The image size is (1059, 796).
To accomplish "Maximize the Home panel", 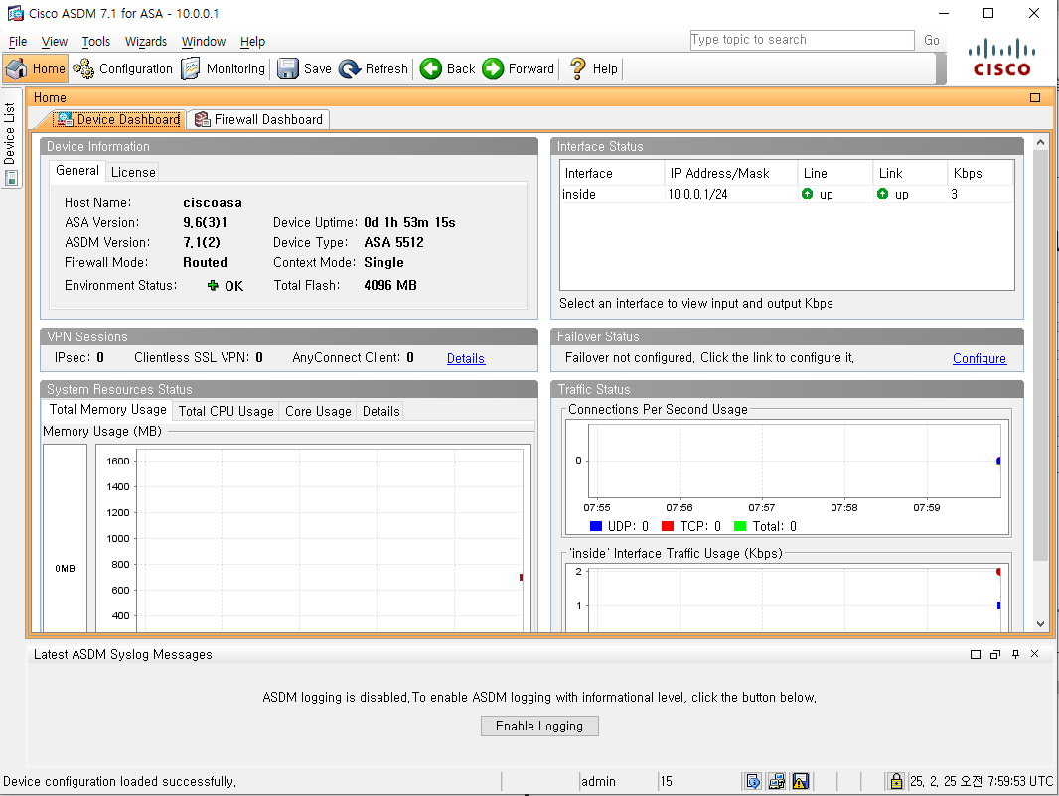I will [1035, 98].
